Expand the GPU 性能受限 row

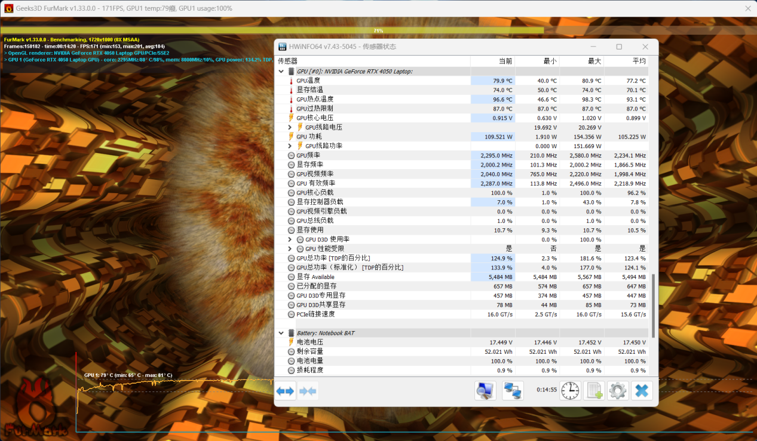(290, 249)
